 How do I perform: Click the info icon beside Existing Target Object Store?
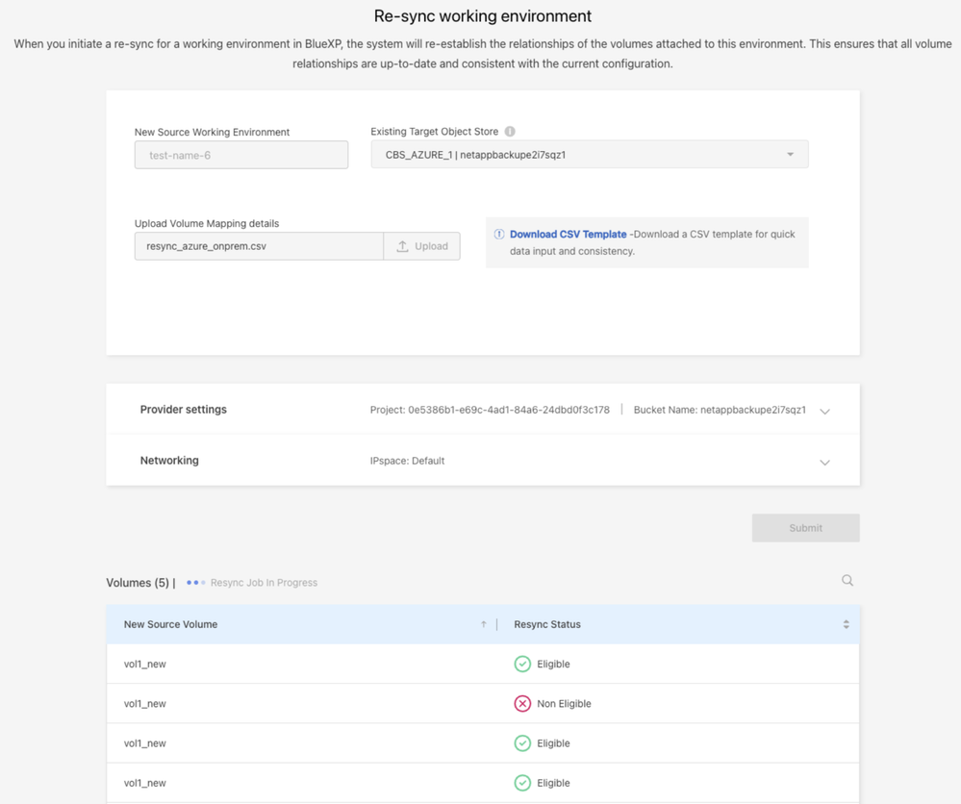[510, 132]
